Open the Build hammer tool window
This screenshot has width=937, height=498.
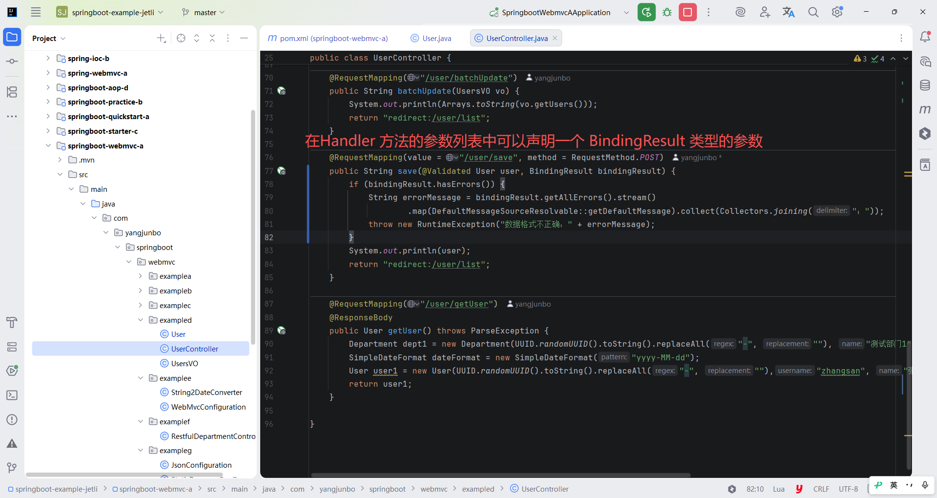click(12, 322)
